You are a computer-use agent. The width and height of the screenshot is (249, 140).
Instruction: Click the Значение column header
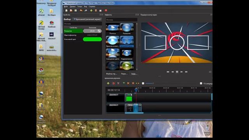click(93, 28)
